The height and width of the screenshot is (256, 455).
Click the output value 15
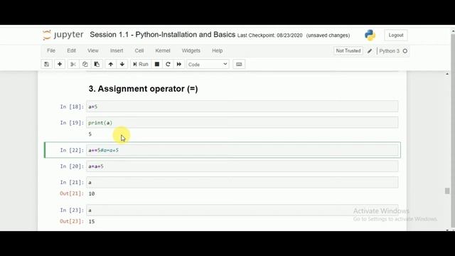(x=92, y=221)
